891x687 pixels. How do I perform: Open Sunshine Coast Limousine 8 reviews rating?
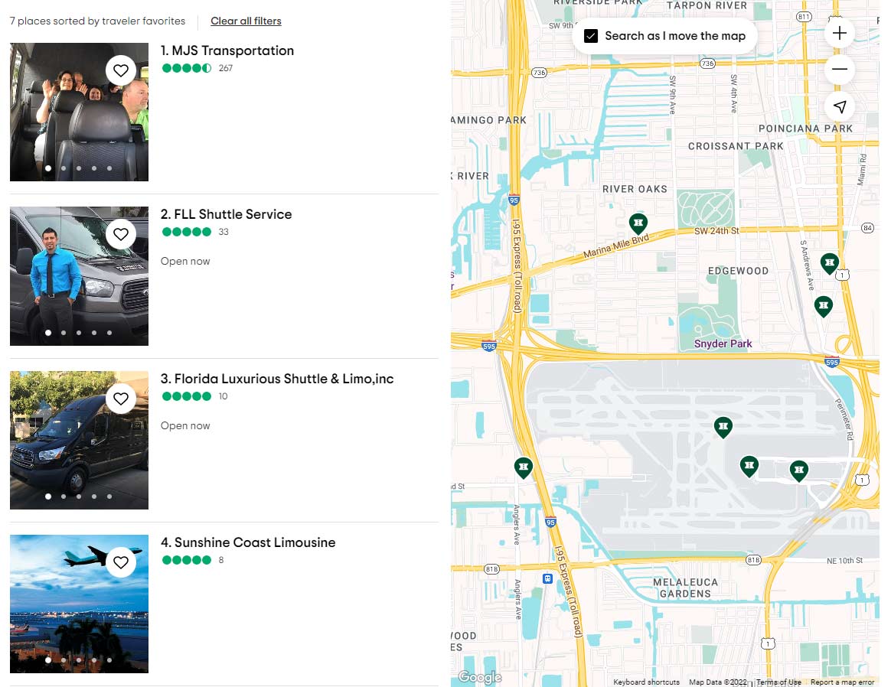(x=193, y=560)
